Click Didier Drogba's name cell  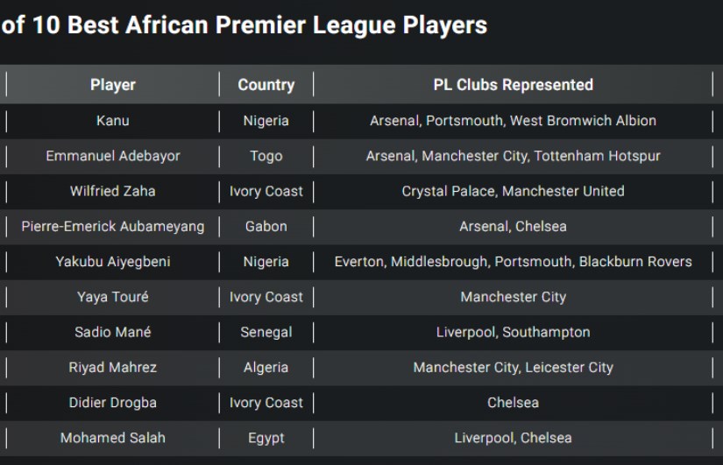pos(113,403)
